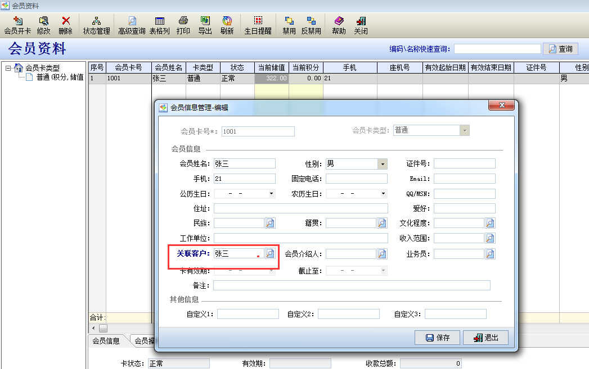Click the 住址 input field
This screenshot has height=369, width=589.
[x=300, y=208]
